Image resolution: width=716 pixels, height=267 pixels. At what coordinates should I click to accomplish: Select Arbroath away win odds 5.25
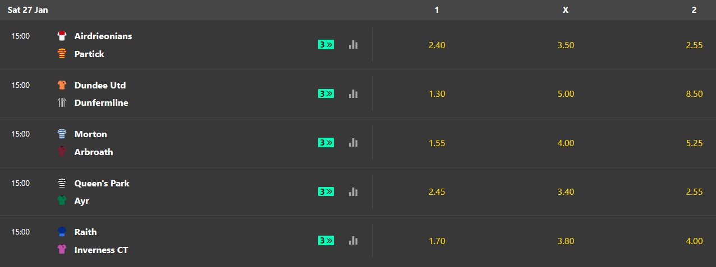click(694, 143)
